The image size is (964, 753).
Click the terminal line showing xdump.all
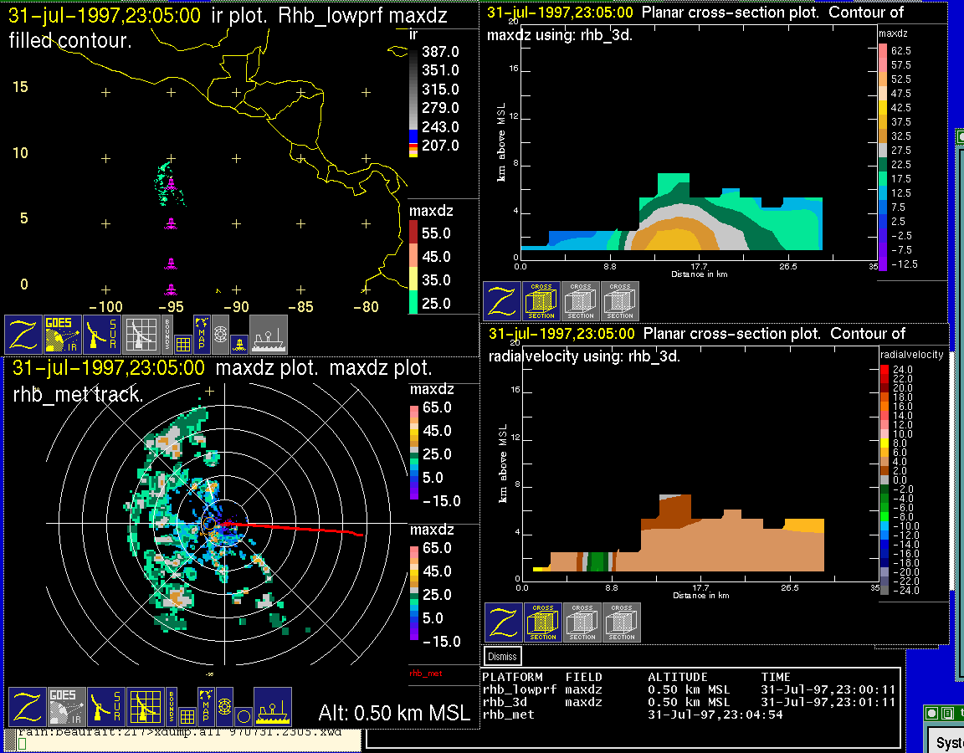coord(184,733)
